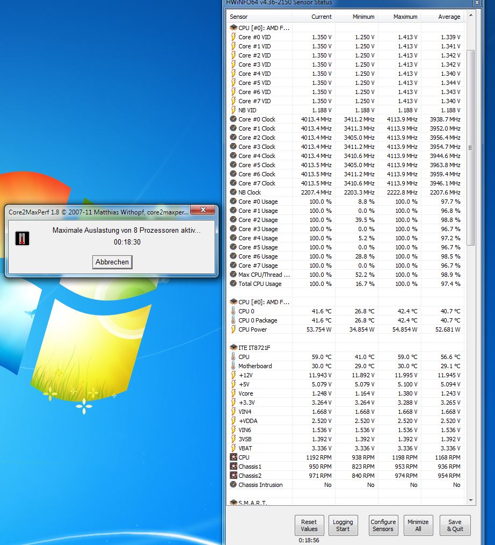Open Configure Sensors
This screenshot has width=495, height=545.
[x=383, y=525]
